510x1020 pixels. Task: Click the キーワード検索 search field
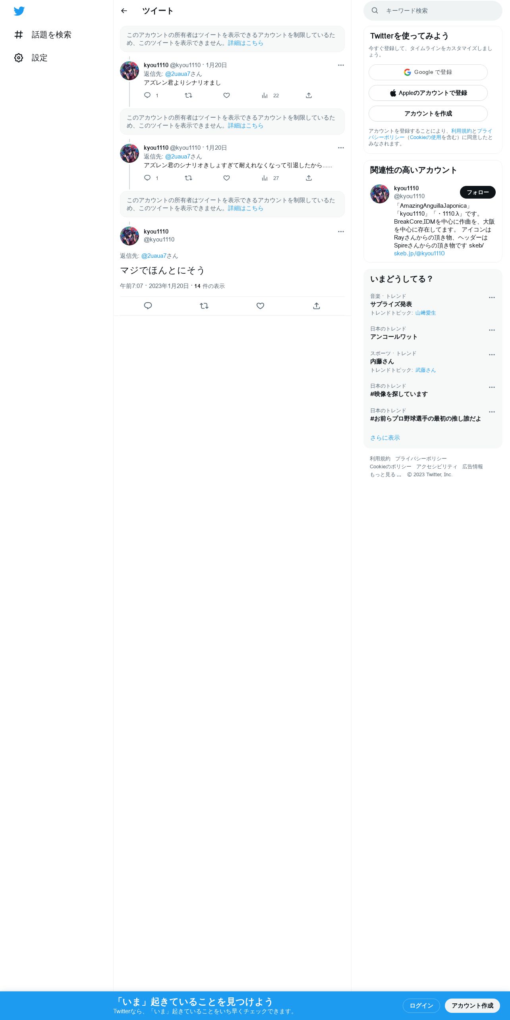[x=433, y=11]
